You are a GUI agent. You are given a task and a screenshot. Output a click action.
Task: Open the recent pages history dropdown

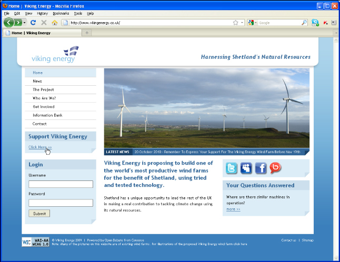pyautogui.click(x=24, y=23)
